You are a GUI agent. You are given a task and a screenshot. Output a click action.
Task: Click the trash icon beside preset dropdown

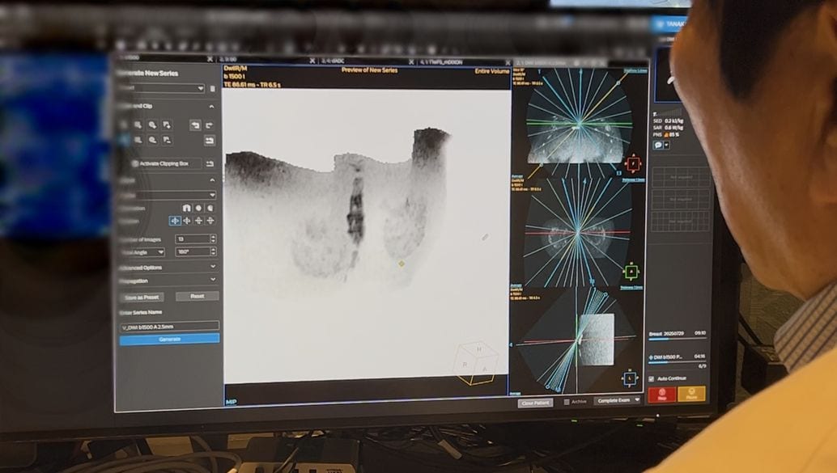[x=213, y=88]
